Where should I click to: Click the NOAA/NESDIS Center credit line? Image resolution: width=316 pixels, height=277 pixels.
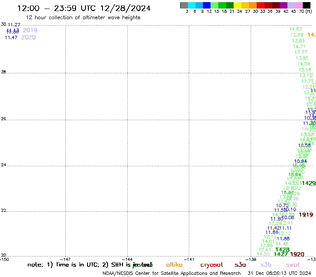[x=172, y=273]
